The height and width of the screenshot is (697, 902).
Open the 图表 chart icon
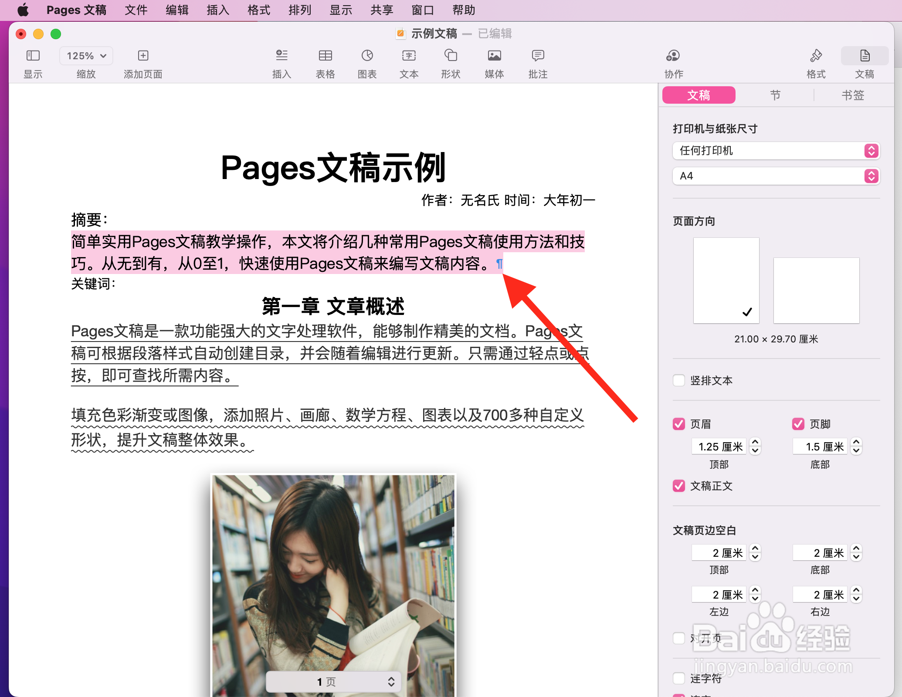pos(367,56)
